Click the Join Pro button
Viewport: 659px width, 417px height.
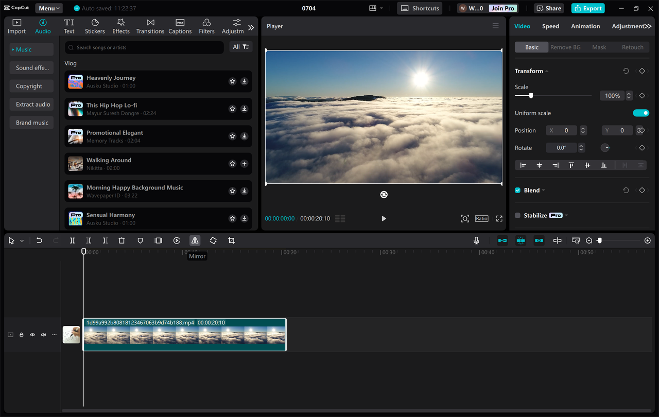coord(502,8)
